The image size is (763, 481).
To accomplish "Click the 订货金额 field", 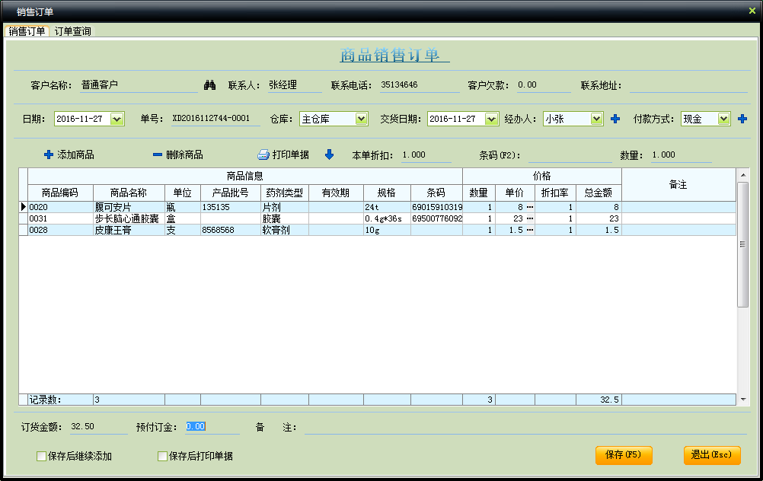I will coord(99,427).
